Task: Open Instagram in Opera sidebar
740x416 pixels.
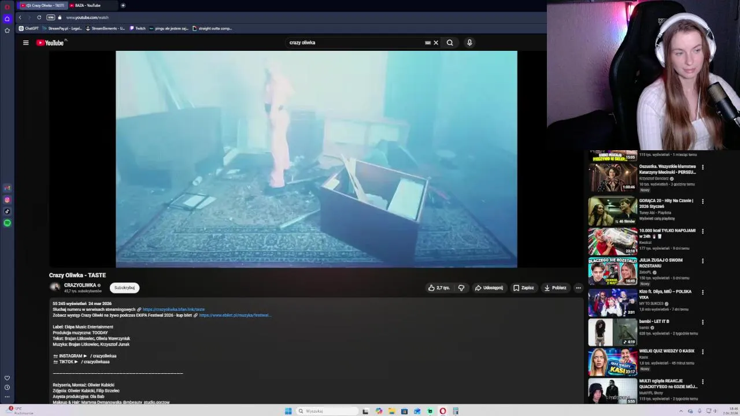Action: [7, 200]
